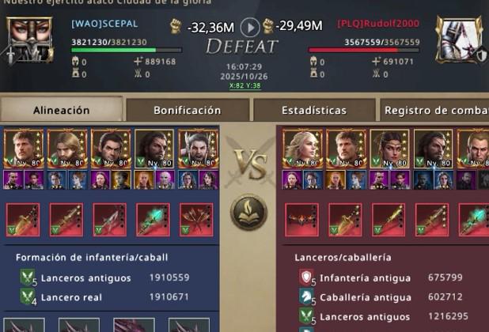
Task: Switch to the Bonificación tab
Action: [188, 110]
